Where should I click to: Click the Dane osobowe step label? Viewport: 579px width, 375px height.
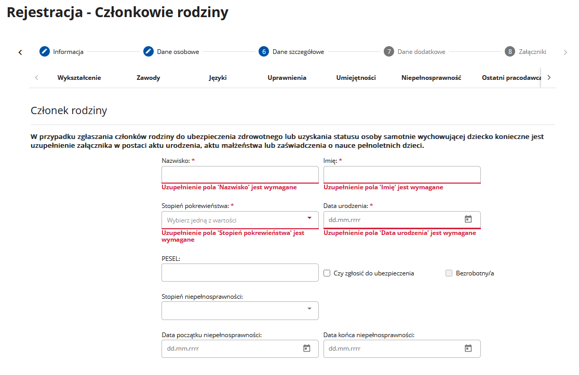coord(178,52)
